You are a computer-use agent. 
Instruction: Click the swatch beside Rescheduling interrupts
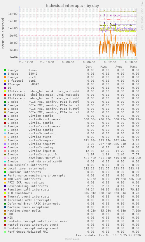[x=5, y=186]
